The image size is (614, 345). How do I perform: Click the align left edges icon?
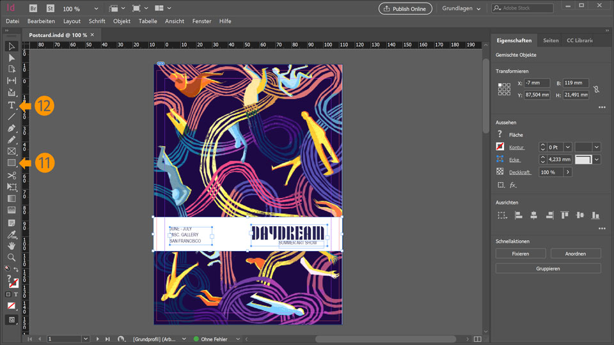[x=518, y=216]
